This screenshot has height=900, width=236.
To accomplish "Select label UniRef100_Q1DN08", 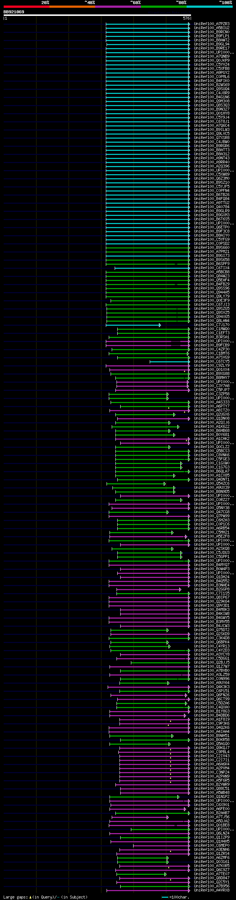I will [212, 419].
